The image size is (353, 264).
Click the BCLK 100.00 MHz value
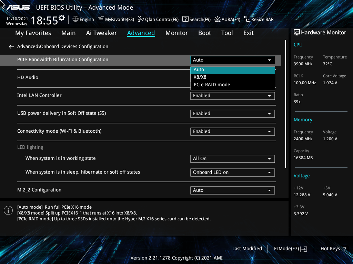(305, 83)
